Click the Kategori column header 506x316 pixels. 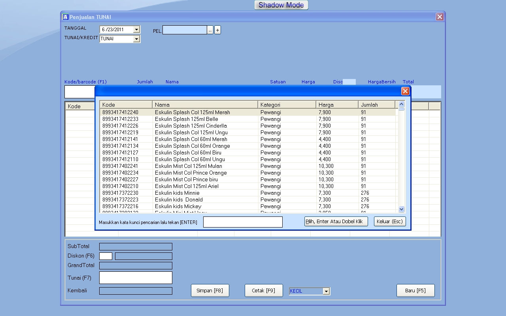click(287, 105)
